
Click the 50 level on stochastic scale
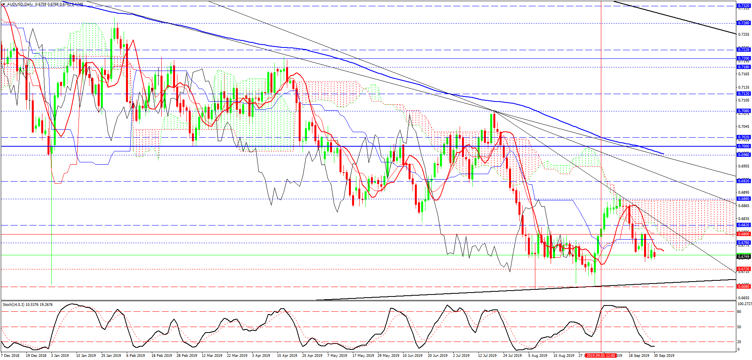[739, 327]
